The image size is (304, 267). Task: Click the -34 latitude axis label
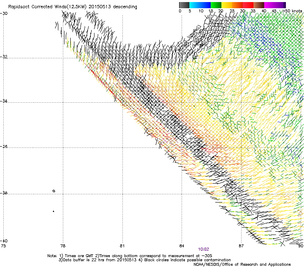pos(4,101)
